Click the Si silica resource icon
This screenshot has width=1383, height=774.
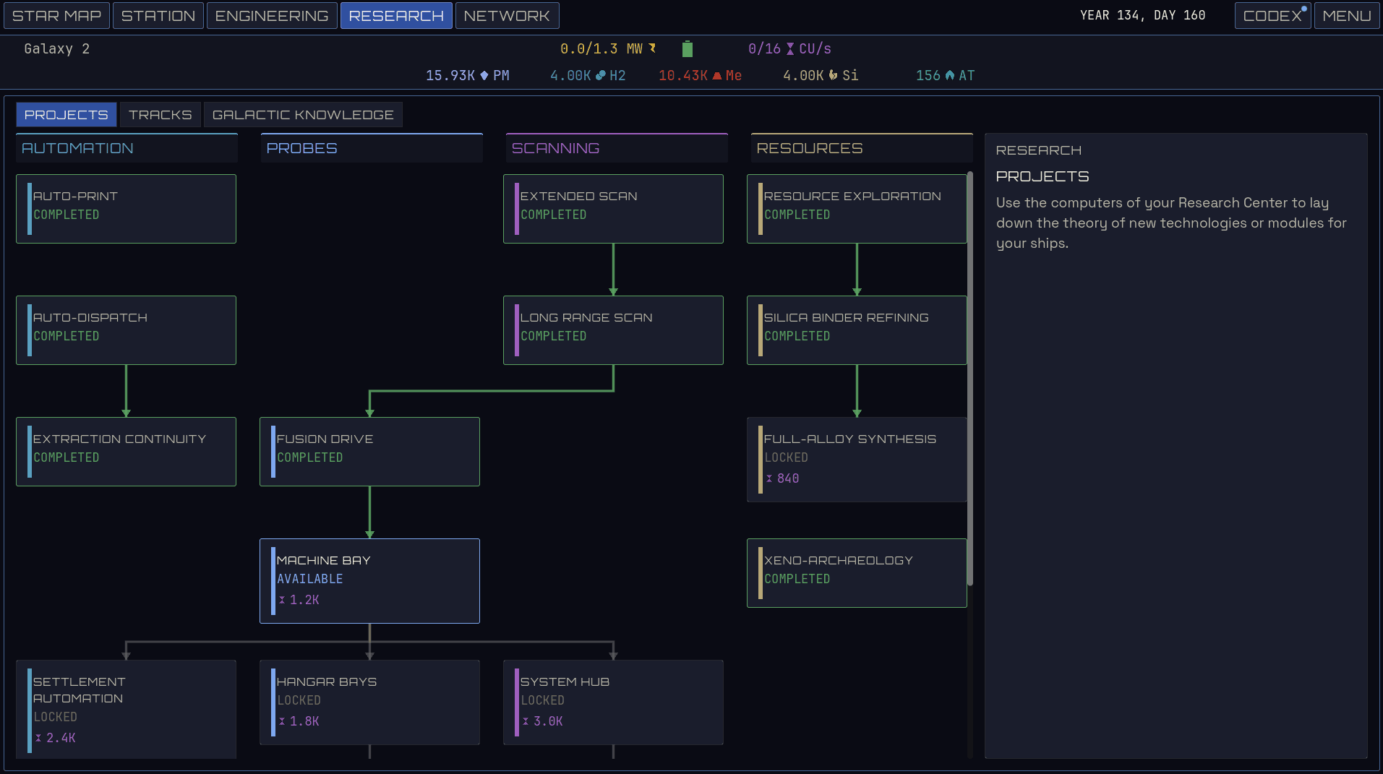[834, 75]
